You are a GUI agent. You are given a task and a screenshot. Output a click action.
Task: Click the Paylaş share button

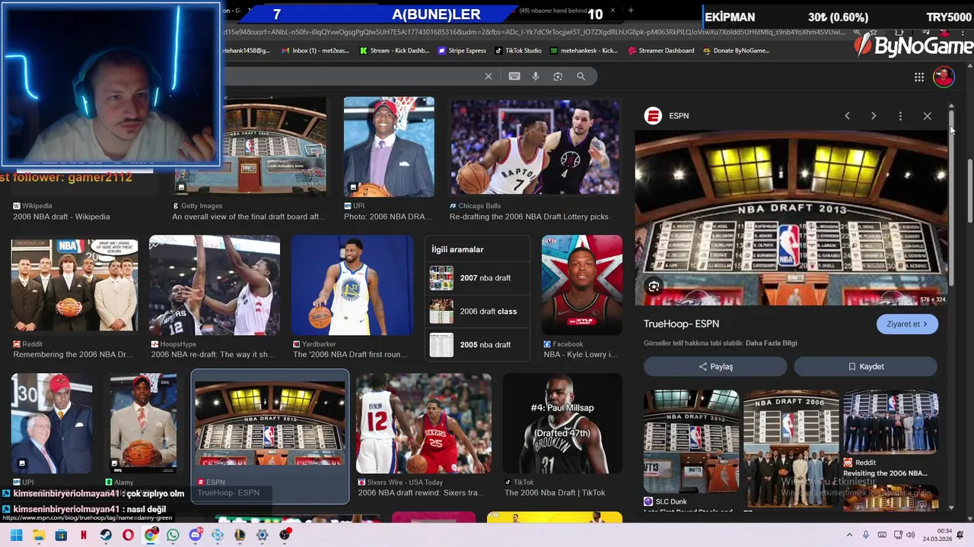[x=715, y=366]
